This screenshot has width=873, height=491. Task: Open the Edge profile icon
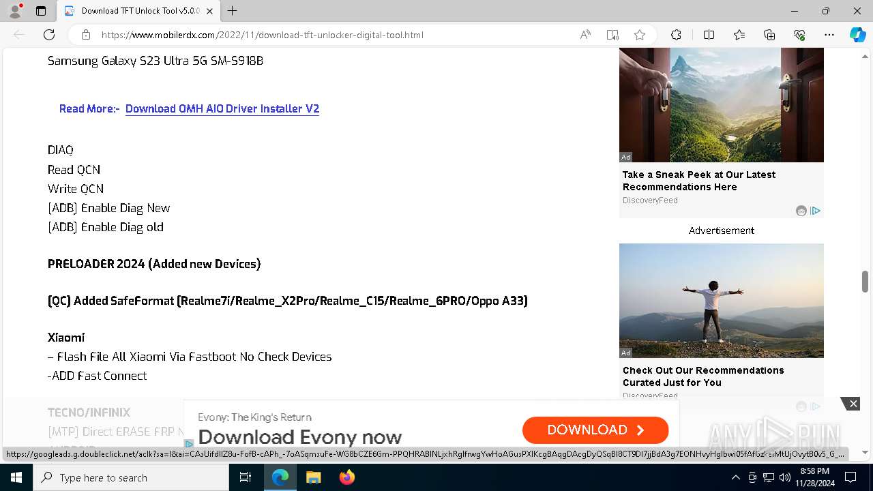15,11
